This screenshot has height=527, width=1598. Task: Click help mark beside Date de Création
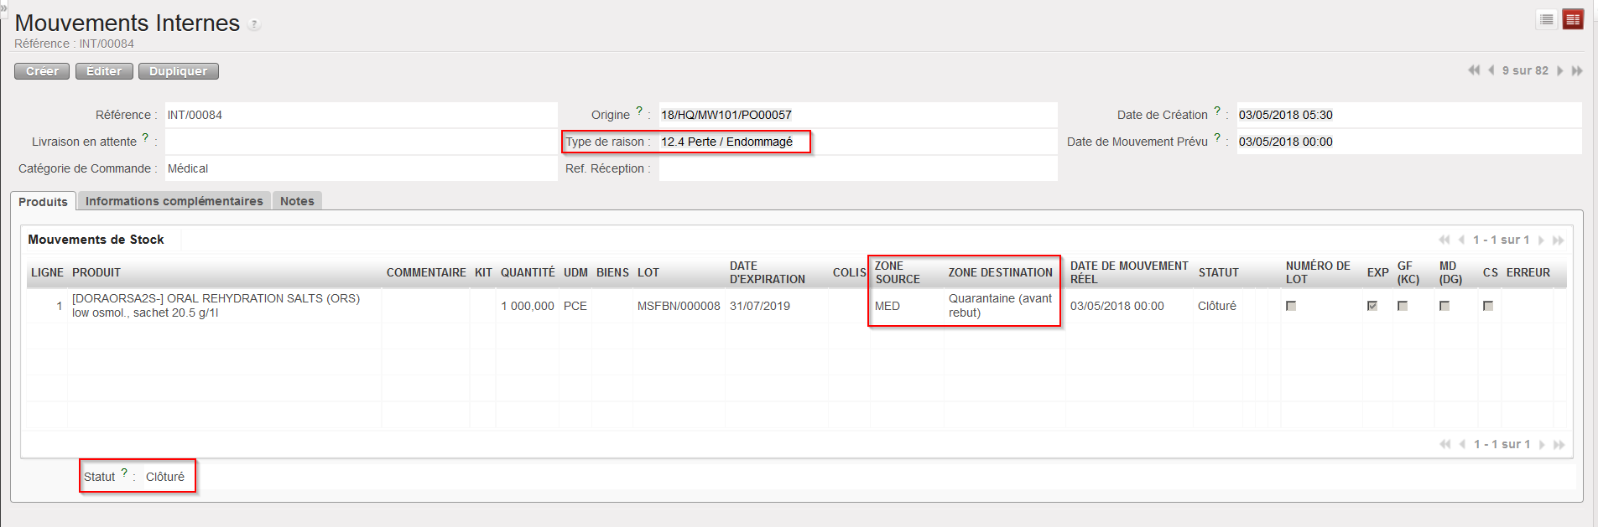(1217, 111)
